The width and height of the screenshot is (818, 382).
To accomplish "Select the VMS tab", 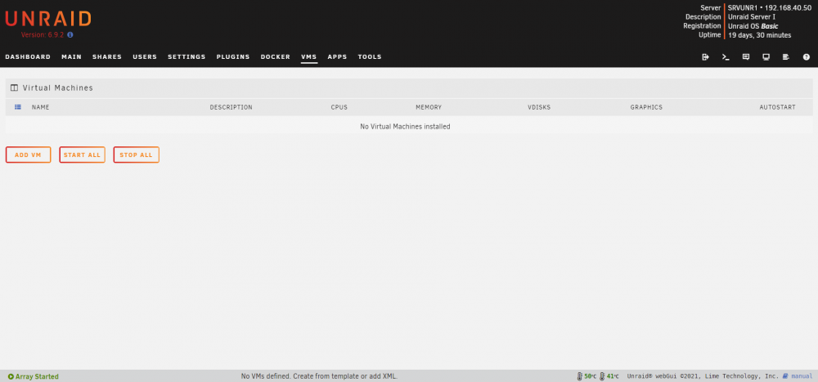I will point(309,57).
